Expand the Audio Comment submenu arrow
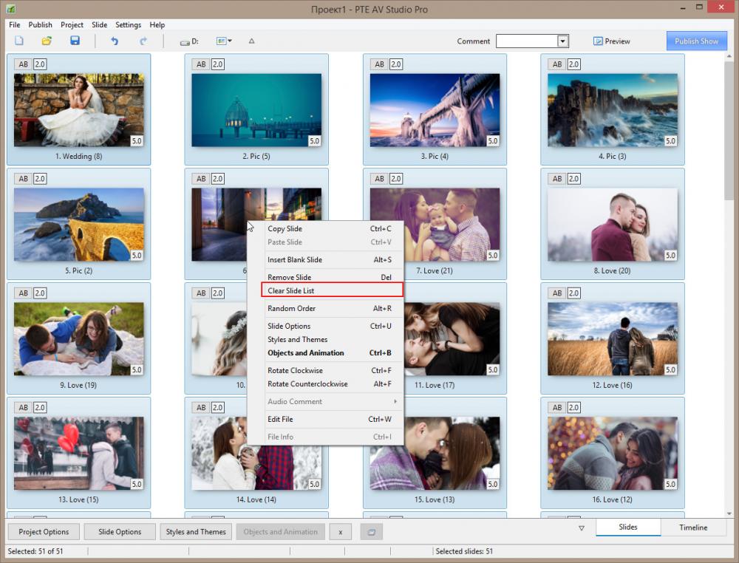The image size is (739, 563). (x=395, y=401)
